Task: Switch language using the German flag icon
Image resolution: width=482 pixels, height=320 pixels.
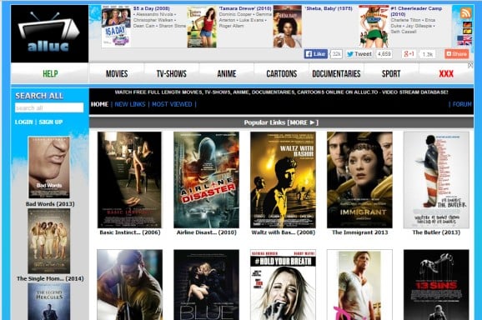Action: (x=467, y=24)
